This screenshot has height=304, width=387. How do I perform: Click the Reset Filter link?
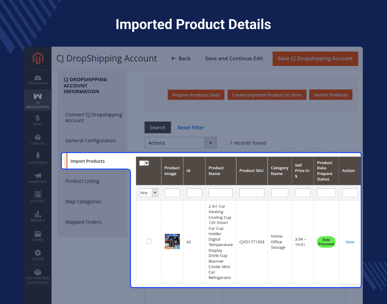click(191, 127)
